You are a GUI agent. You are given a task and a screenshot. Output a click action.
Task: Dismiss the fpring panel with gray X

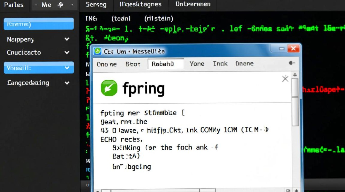click(285, 79)
